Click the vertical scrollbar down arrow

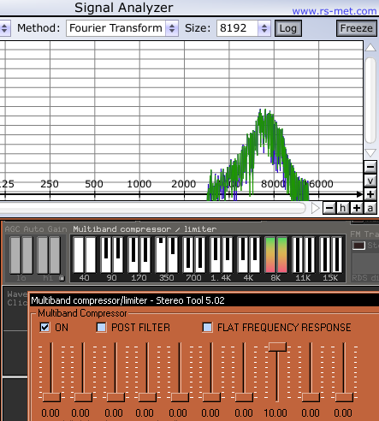tap(370, 152)
